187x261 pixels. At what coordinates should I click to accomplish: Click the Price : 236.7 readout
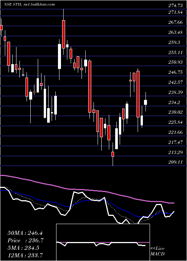tap(25, 240)
